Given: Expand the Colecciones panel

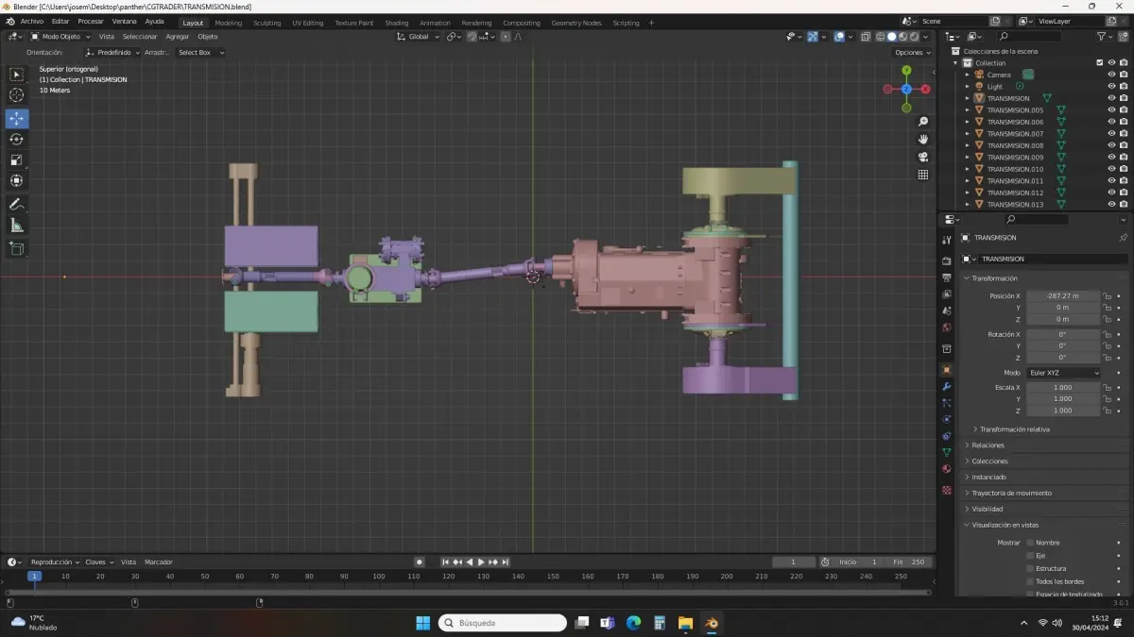Looking at the screenshot, I should [x=989, y=461].
